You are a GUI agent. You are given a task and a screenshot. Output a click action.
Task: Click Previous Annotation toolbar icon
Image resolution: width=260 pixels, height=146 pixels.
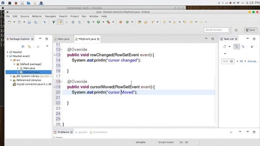coord(174,22)
